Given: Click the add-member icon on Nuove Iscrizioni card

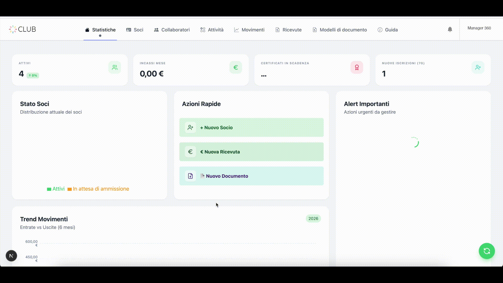Looking at the screenshot, I should click(x=478, y=67).
